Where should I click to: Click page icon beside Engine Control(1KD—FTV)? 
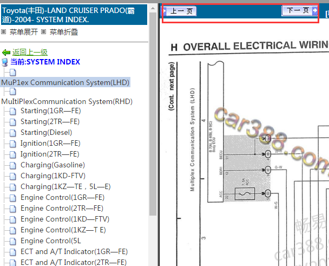13,219
